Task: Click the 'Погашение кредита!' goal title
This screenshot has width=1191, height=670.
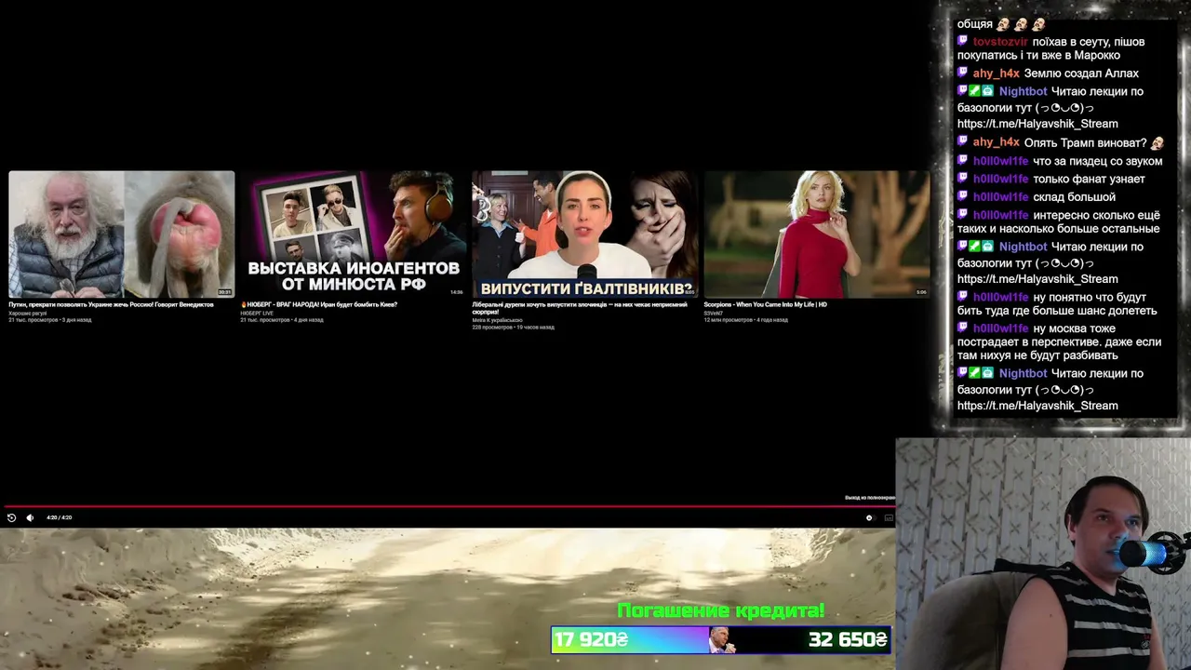Action: click(721, 611)
